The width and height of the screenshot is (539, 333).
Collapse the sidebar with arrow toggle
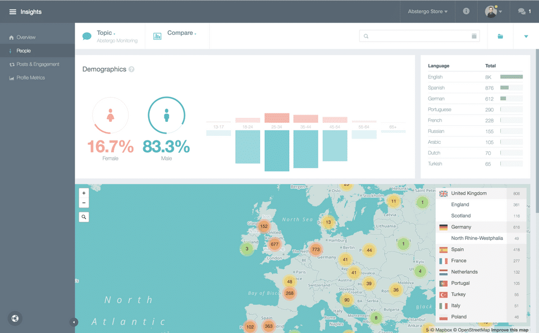(74, 322)
